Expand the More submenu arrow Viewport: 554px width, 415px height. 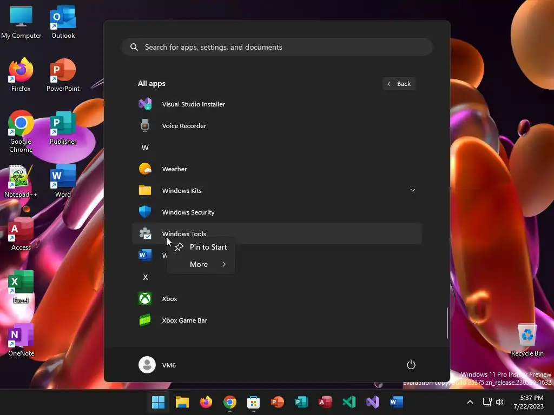224,264
